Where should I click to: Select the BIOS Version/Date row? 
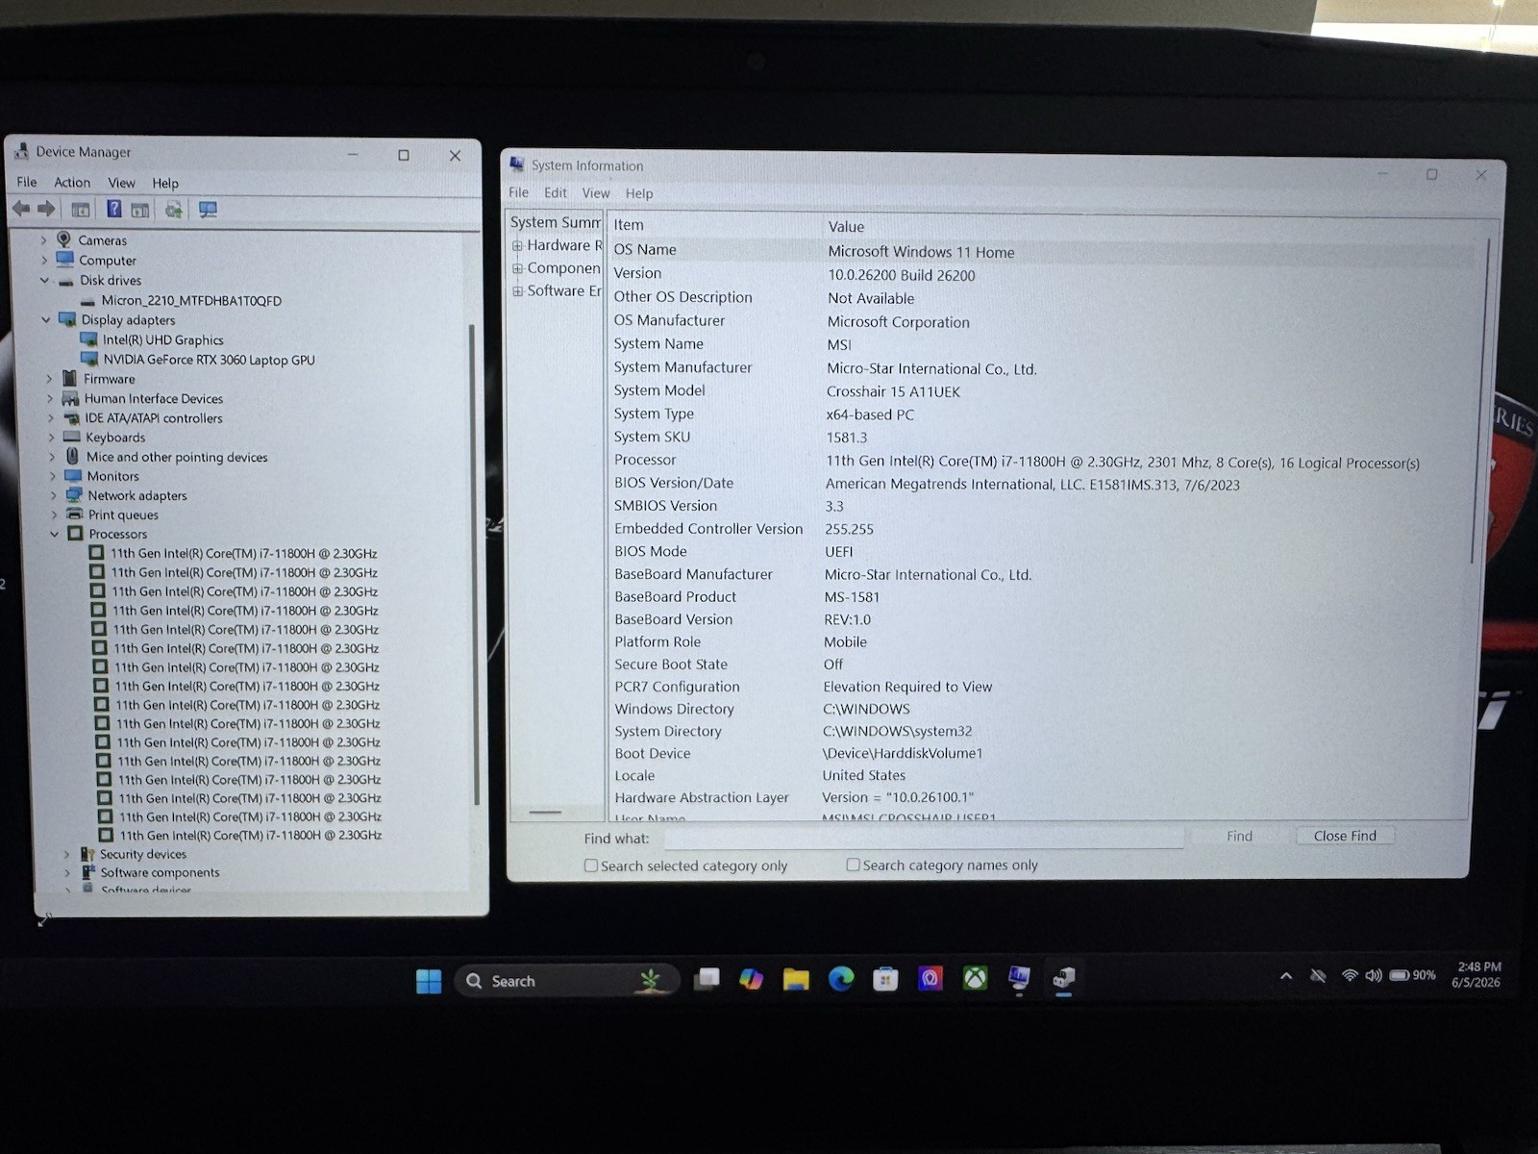[1040, 484]
